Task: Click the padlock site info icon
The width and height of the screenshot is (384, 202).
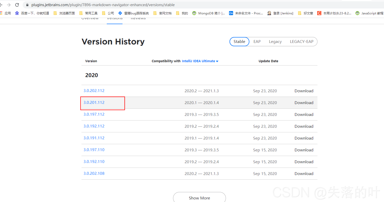Action: click(28, 5)
